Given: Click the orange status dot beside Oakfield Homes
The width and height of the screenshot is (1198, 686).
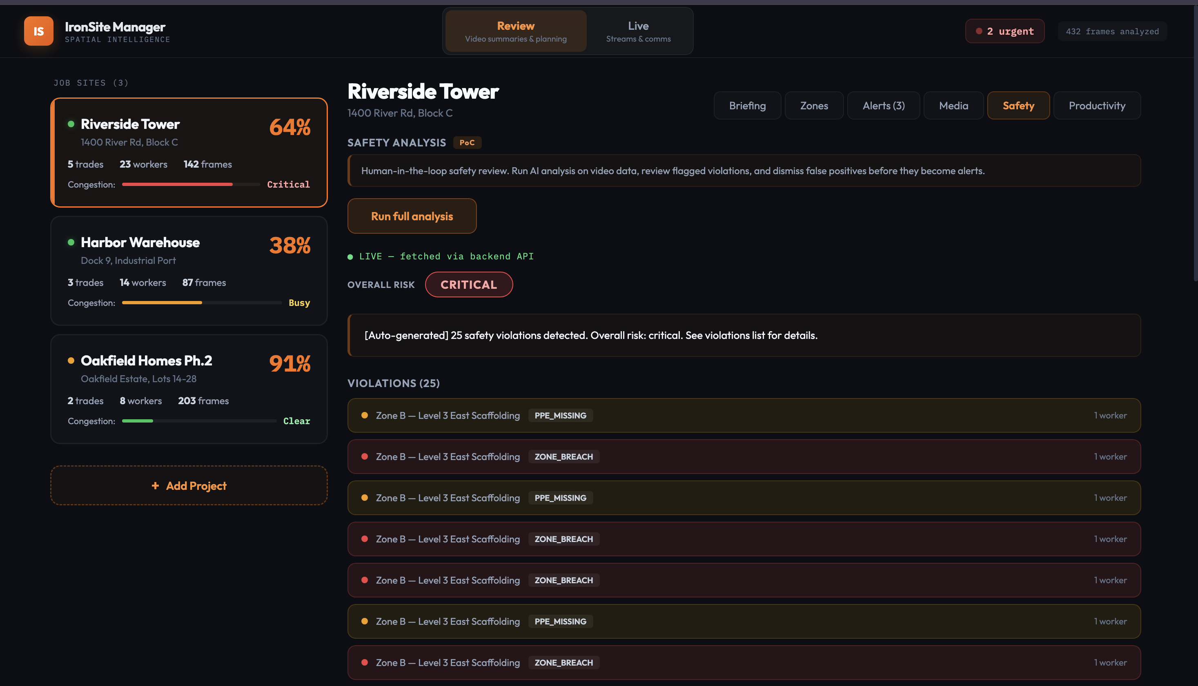Looking at the screenshot, I should pos(71,361).
